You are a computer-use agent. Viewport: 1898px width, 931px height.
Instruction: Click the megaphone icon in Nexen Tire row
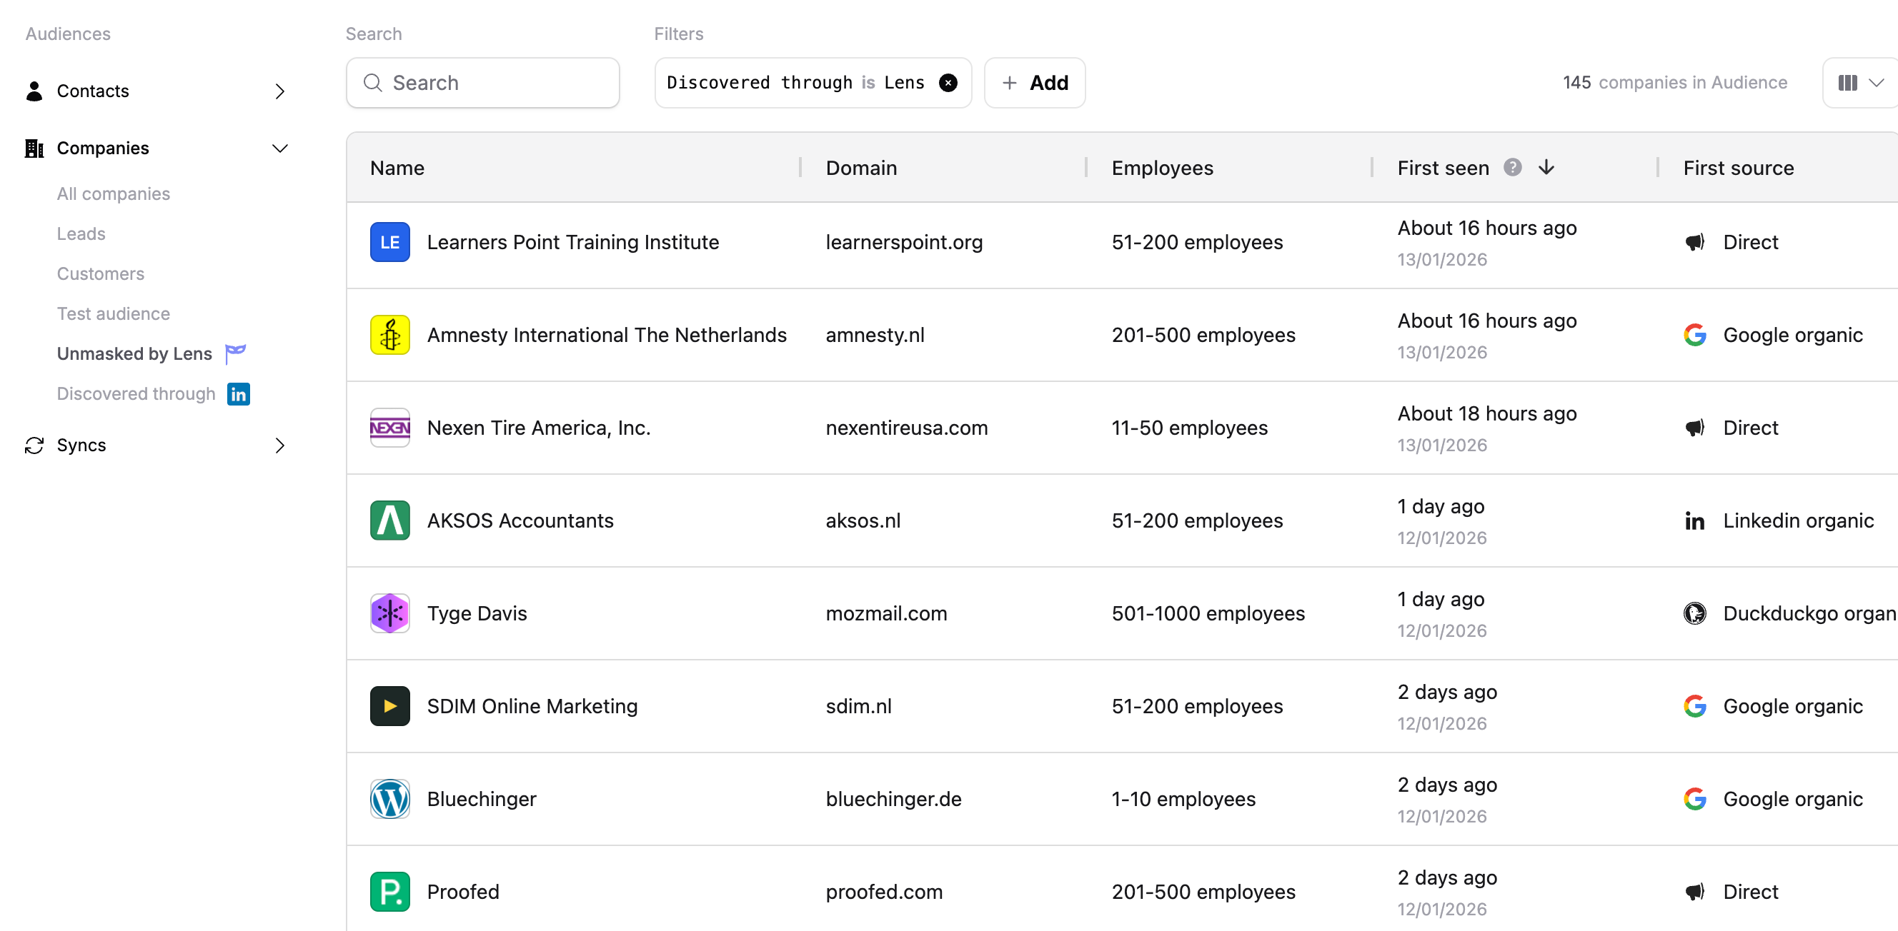(x=1694, y=428)
